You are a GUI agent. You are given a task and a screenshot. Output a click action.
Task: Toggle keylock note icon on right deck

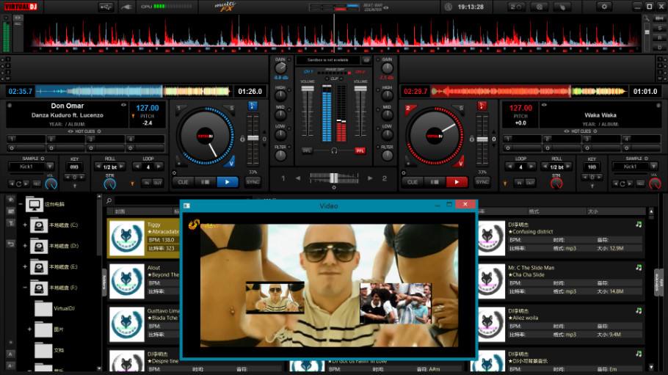(x=482, y=106)
